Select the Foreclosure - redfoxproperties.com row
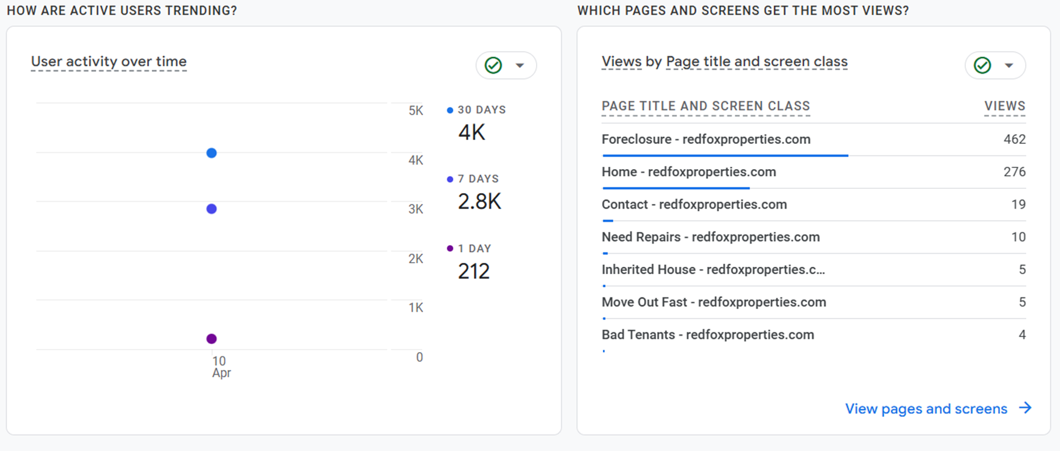Viewport: 1060px width, 451px height. [x=813, y=140]
